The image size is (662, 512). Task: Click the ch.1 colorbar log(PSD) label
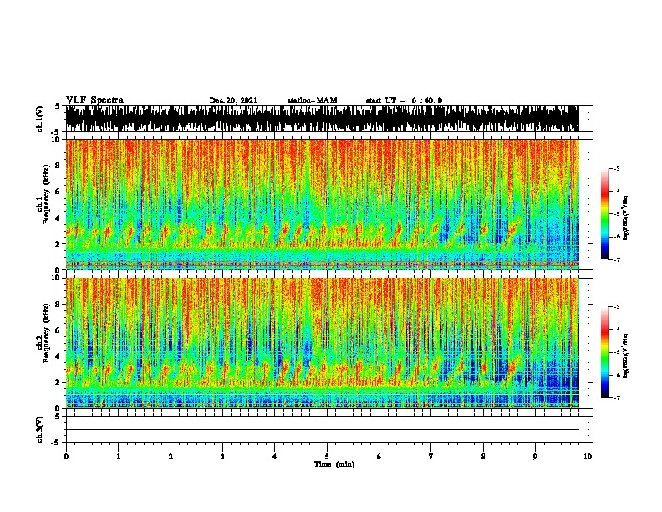625,218
